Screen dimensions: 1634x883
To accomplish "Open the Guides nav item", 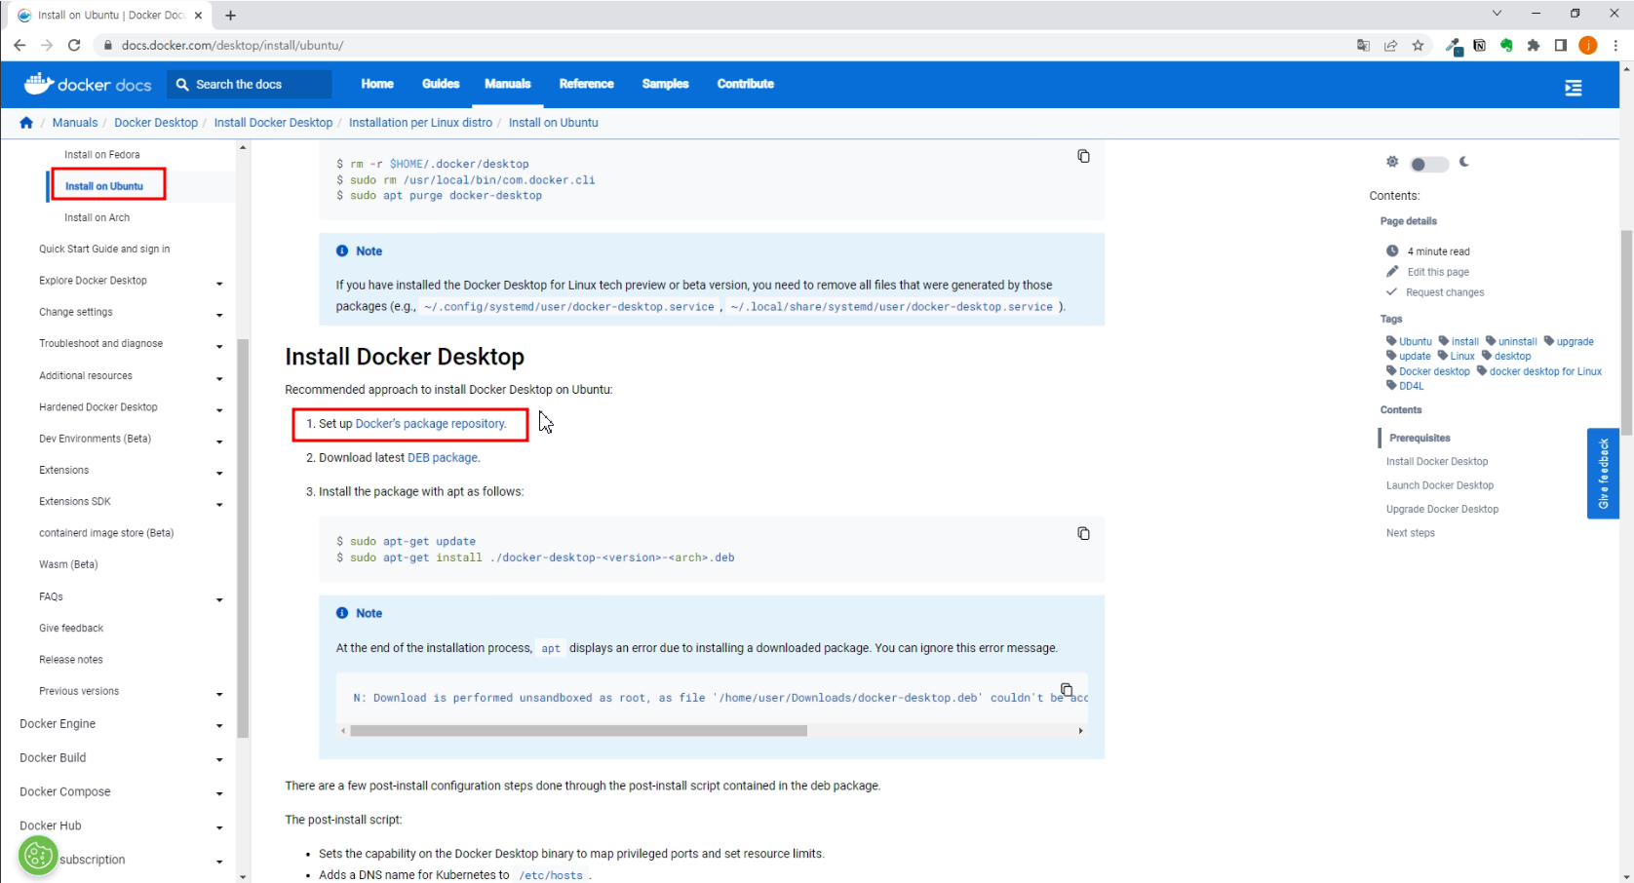I will (x=441, y=84).
